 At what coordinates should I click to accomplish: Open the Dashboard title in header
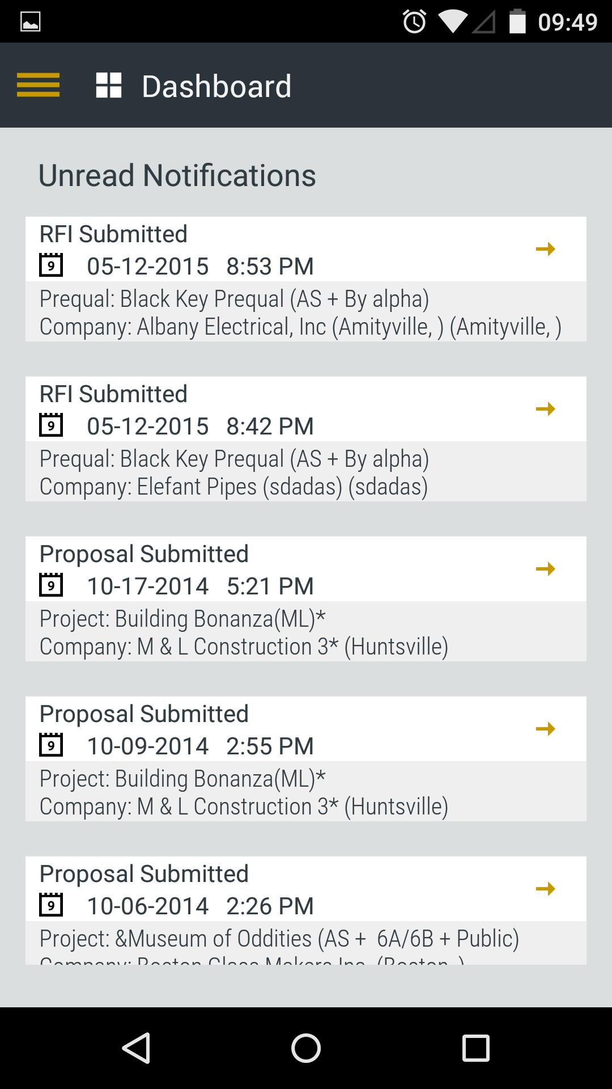[216, 86]
